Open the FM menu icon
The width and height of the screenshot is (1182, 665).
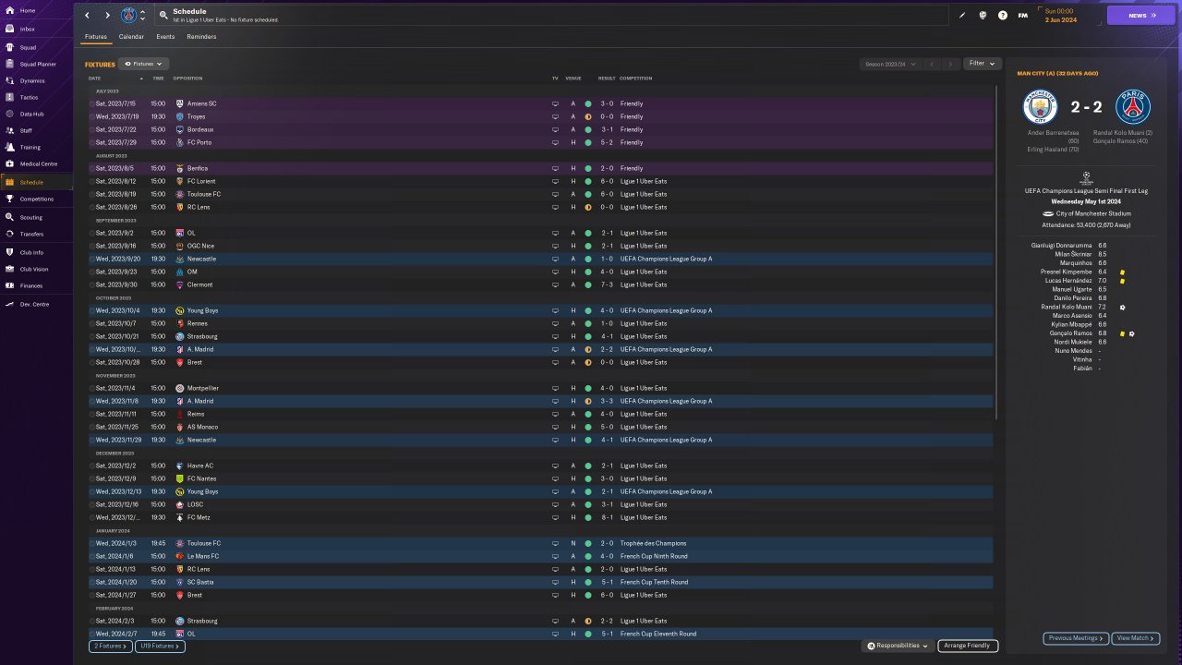pyautogui.click(x=1023, y=15)
